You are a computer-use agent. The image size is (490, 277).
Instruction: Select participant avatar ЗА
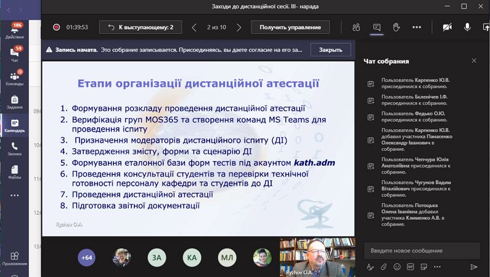click(157, 258)
